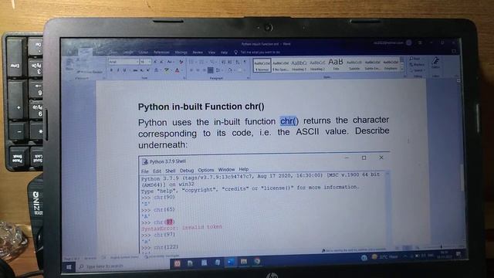Apply the No Spacing style
Screen dimensions: 494x278
[280, 65]
